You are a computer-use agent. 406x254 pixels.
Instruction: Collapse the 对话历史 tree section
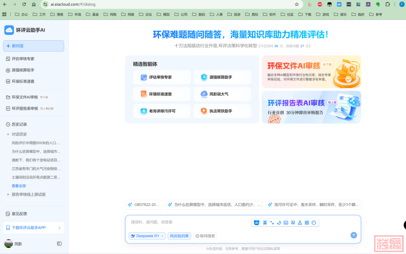8,134
